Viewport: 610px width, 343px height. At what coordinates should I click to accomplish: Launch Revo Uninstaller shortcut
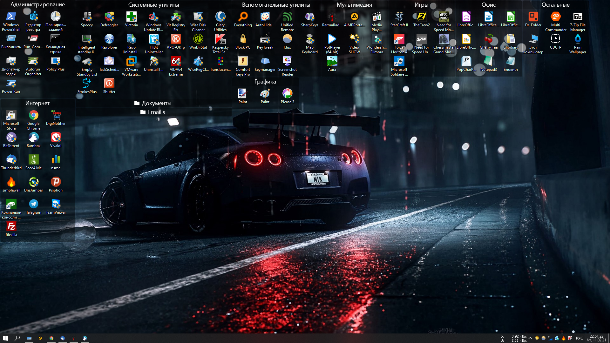pyautogui.click(x=131, y=44)
